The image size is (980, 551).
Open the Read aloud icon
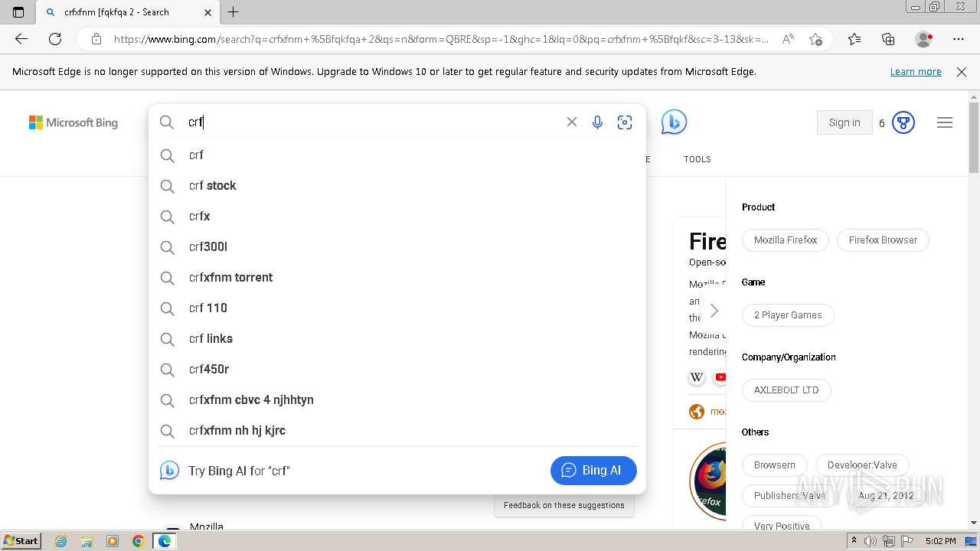[x=788, y=39]
